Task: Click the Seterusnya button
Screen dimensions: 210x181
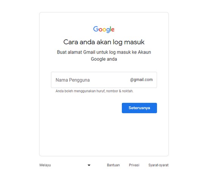Action: 139,108
